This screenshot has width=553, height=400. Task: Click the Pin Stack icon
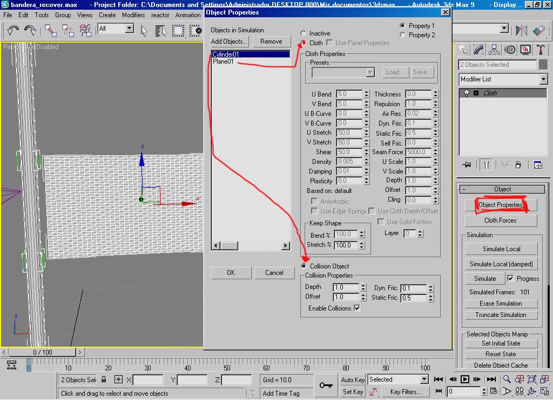click(467, 165)
